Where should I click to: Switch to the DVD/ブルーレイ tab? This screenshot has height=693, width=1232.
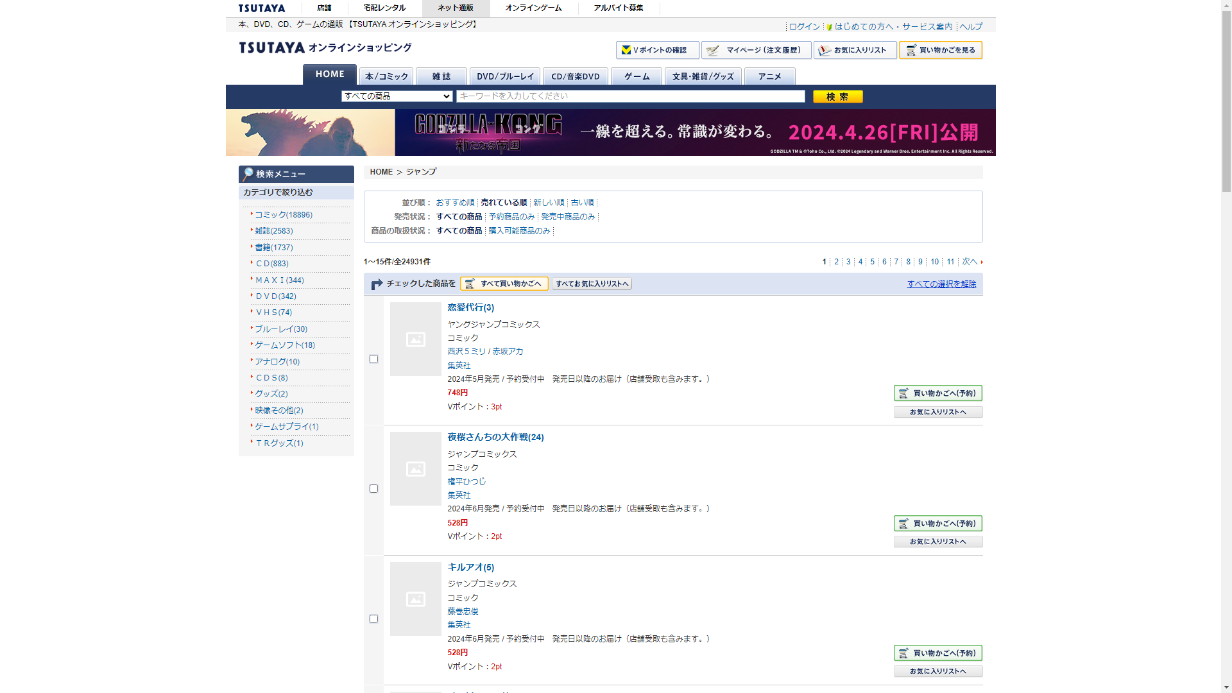(x=504, y=76)
